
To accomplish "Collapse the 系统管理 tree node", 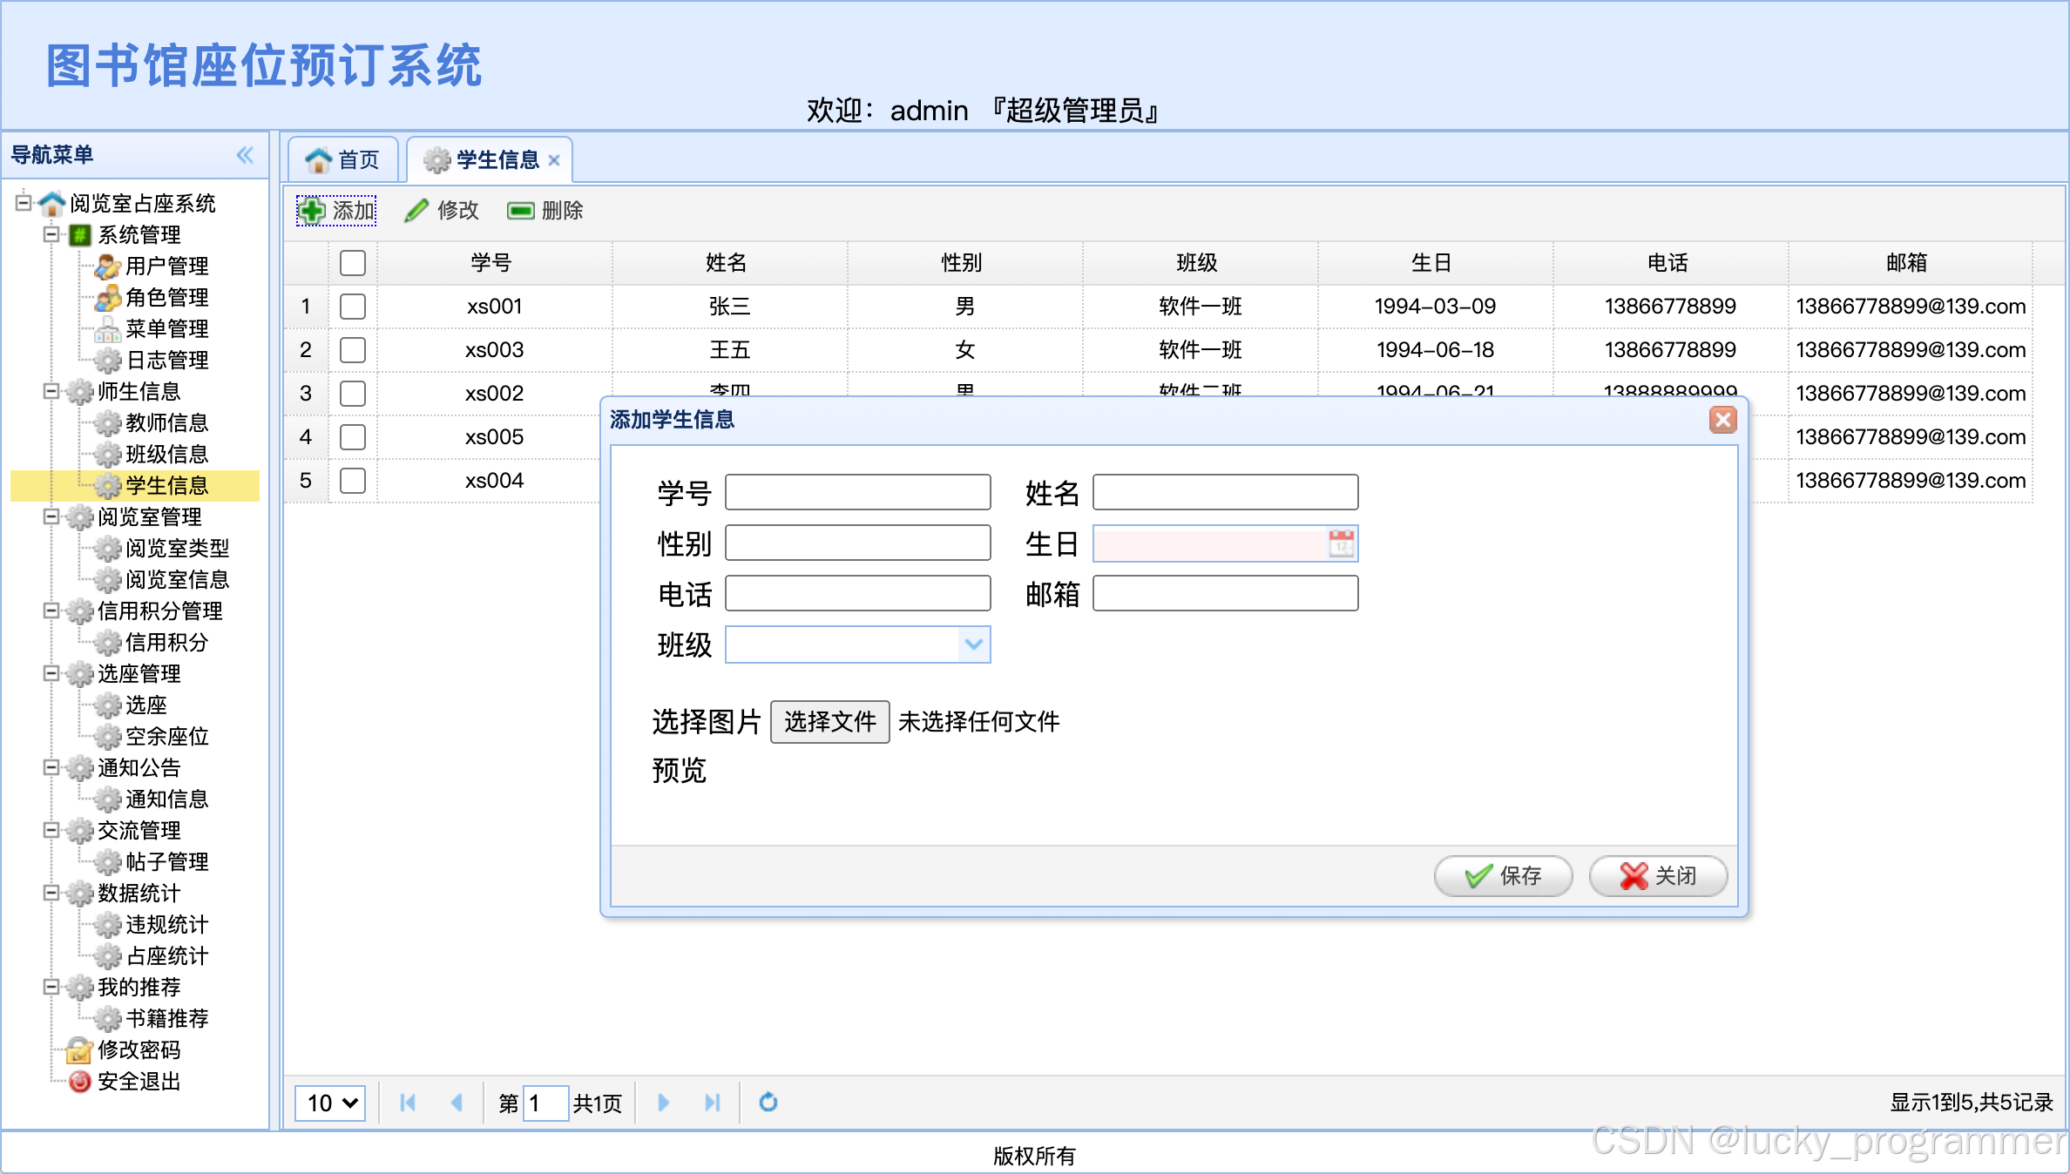I will tap(51, 234).
